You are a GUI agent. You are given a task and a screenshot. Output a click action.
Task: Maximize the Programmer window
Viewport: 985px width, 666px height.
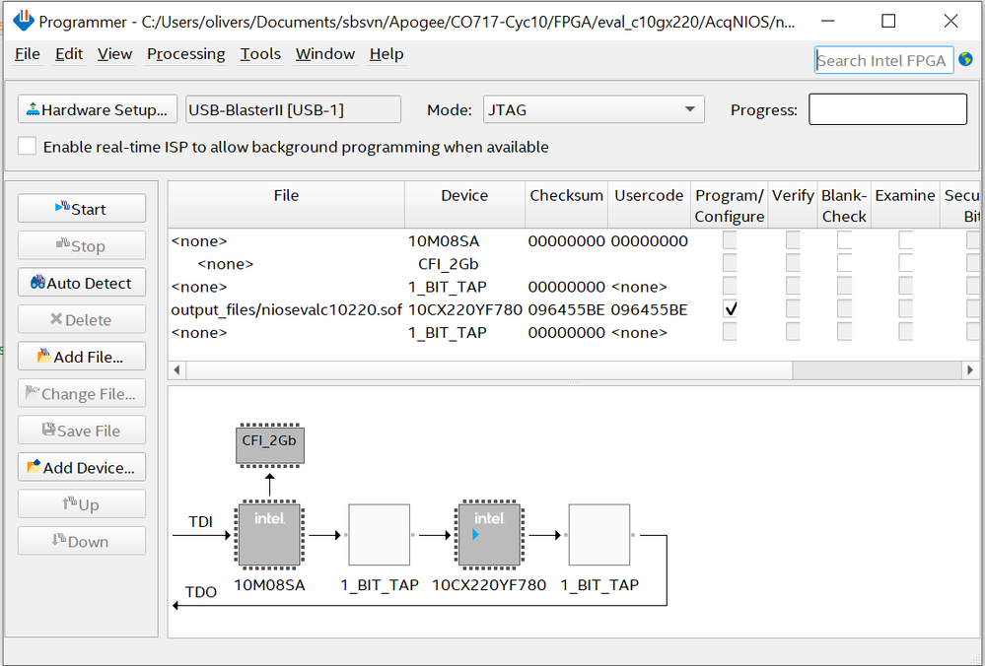pyautogui.click(x=888, y=21)
